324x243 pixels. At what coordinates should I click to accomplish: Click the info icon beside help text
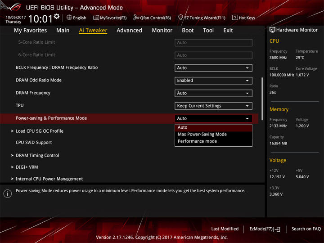pyautogui.click(x=8, y=193)
